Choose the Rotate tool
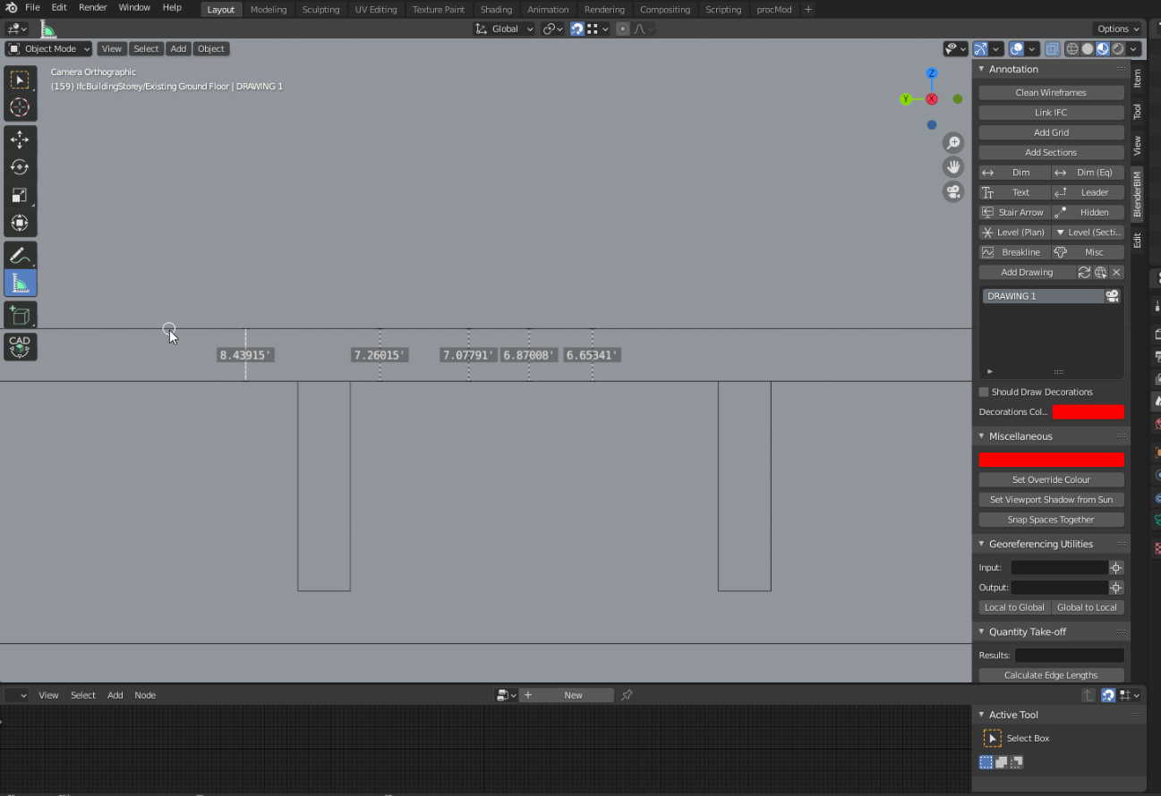Screen dimensions: 1161x796 point(20,167)
